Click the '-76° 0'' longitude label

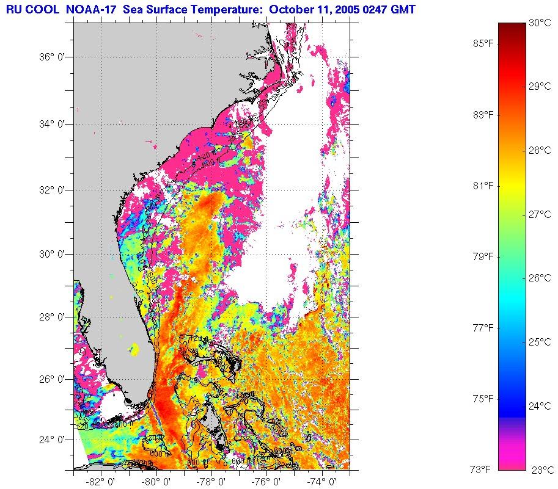pyautogui.click(x=266, y=482)
